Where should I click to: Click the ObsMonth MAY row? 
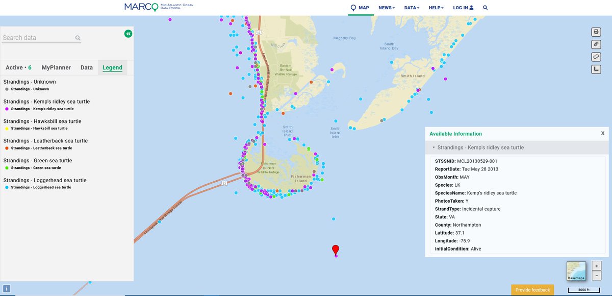click(x=452, y=177)
